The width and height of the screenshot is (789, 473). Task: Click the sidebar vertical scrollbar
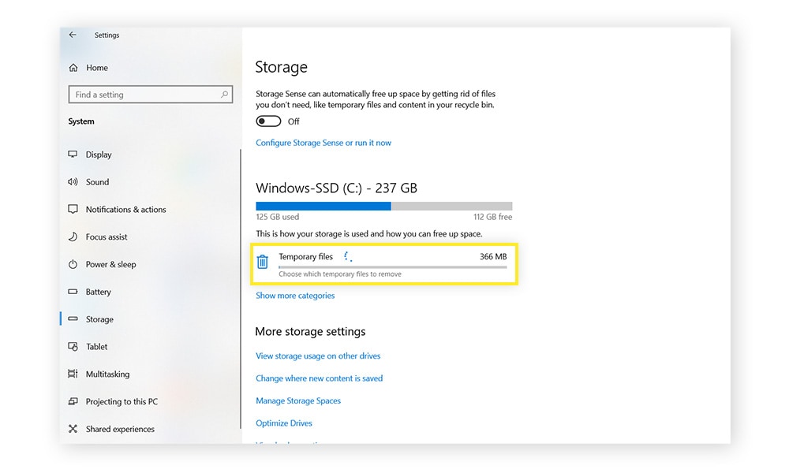[241, 289]
